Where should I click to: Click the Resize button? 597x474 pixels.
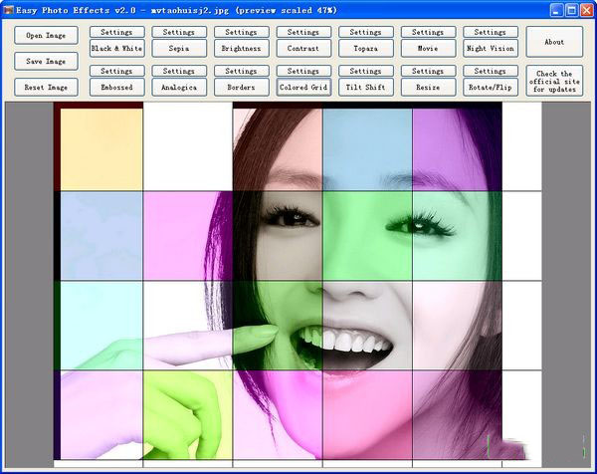point(428,88)
